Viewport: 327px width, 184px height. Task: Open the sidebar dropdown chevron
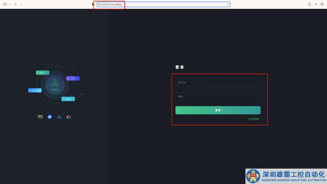(x=10, y=4)
